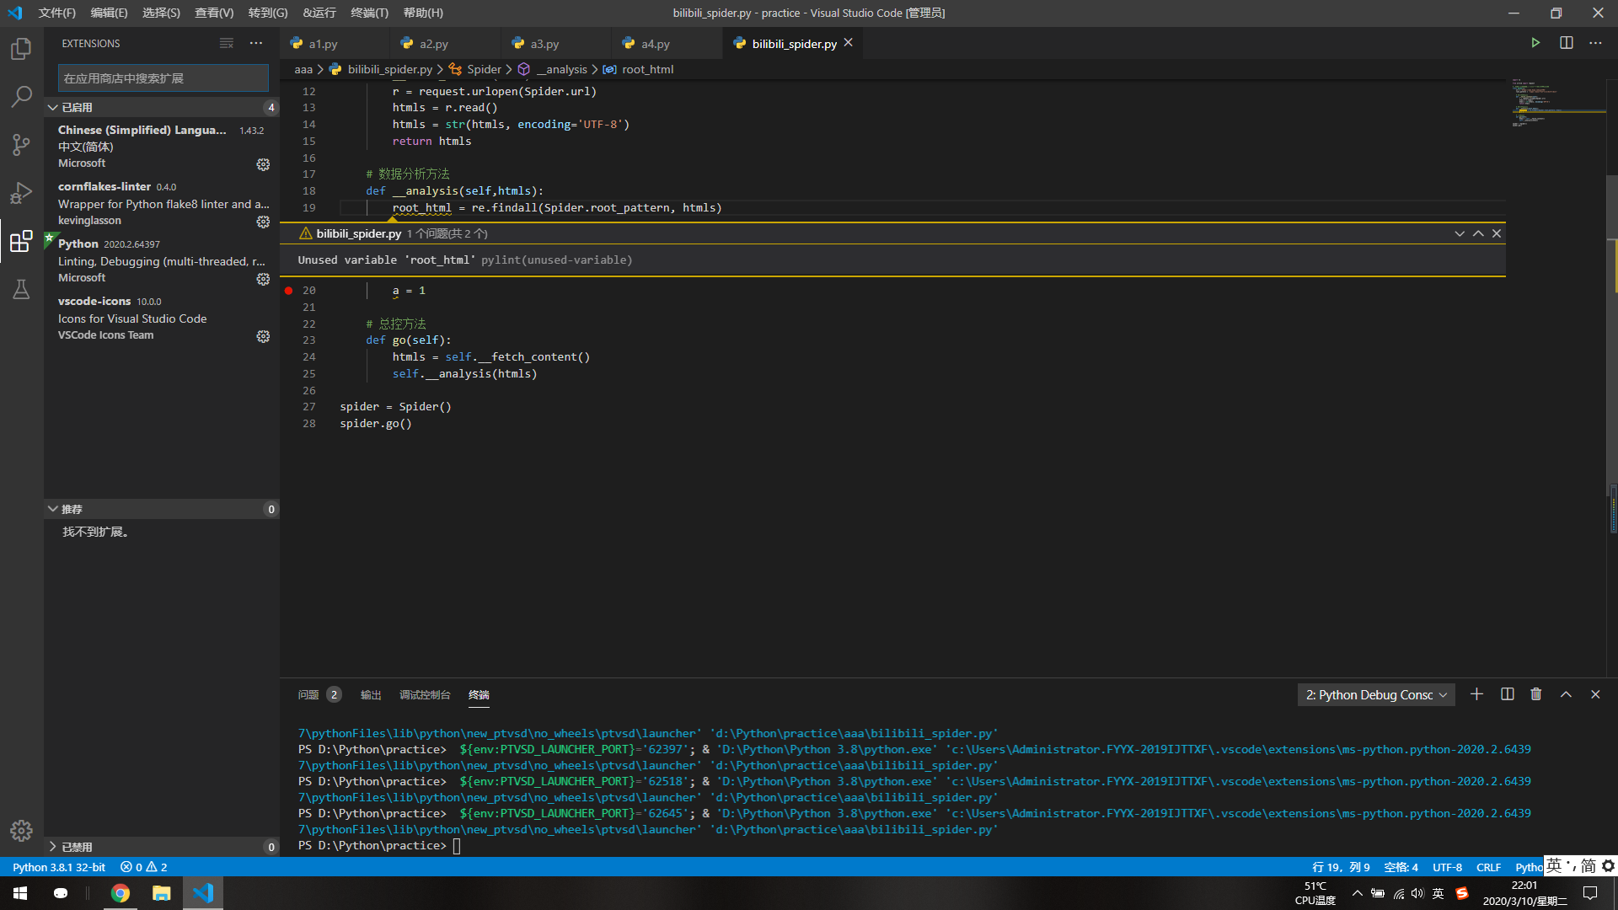Open volume control in system tray
The width and height of the screenshot is (1618, 910).
pos(1417,893)
